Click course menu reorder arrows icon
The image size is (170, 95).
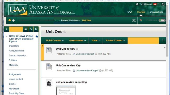[36, 29]
